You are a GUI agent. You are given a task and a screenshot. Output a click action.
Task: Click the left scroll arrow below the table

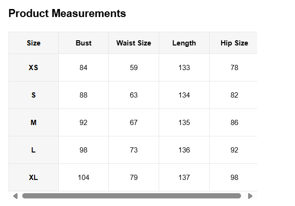pos(16,196)
